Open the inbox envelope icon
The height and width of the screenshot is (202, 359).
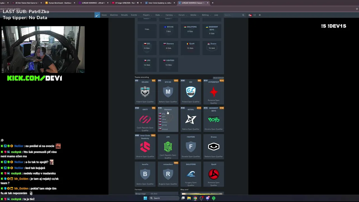pos(255,15)
